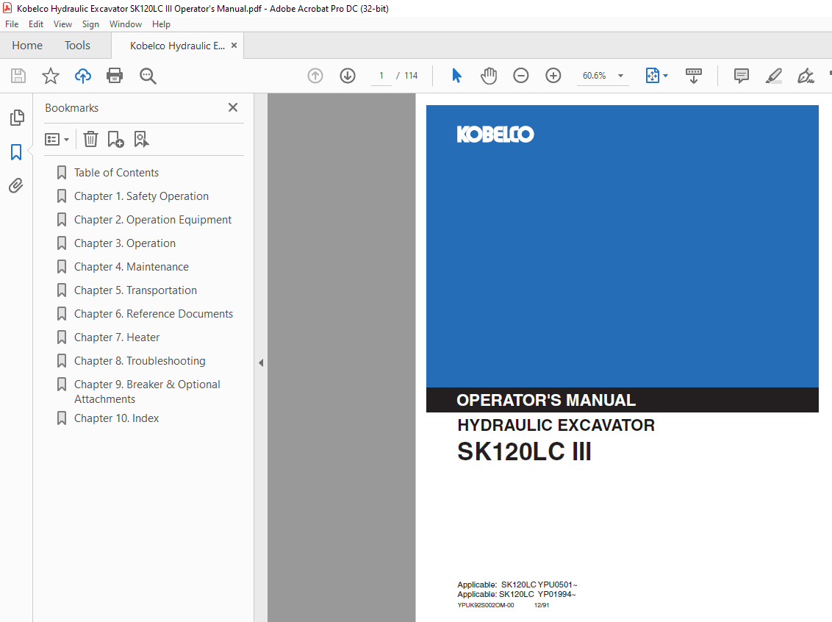Click the Save file icon
832x622 pixels.
click(18, 76)
